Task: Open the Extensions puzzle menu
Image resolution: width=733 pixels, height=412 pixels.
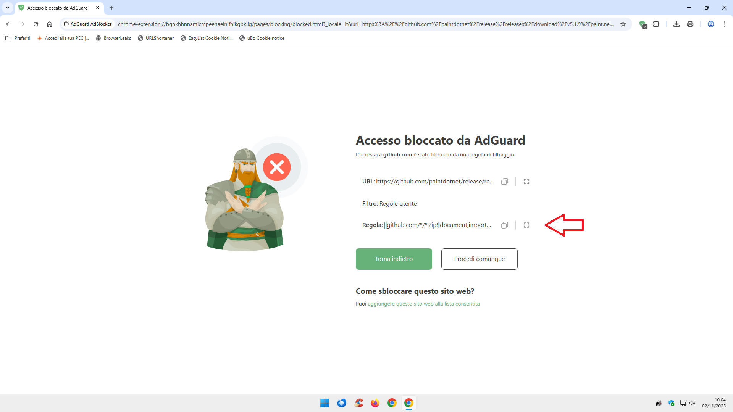Action: coord(656,24)
